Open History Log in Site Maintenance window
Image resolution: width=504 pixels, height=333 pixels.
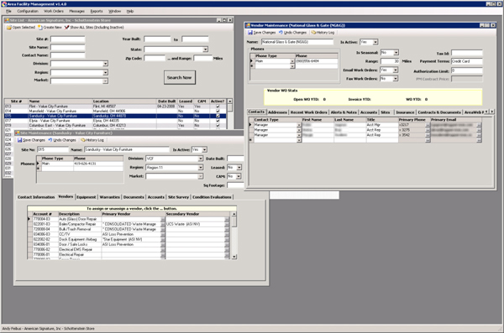coord(92,140)
